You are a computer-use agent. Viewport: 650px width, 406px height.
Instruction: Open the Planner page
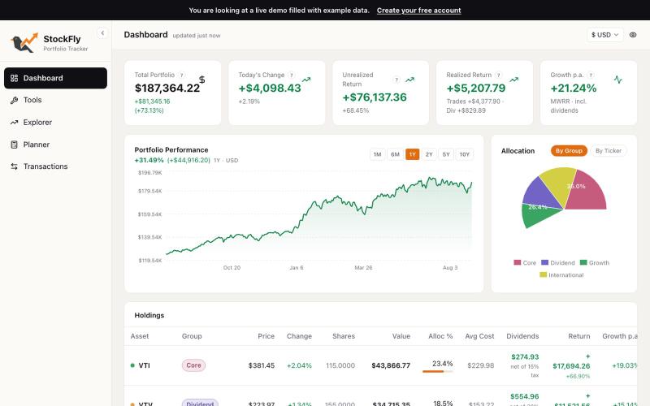55,145
